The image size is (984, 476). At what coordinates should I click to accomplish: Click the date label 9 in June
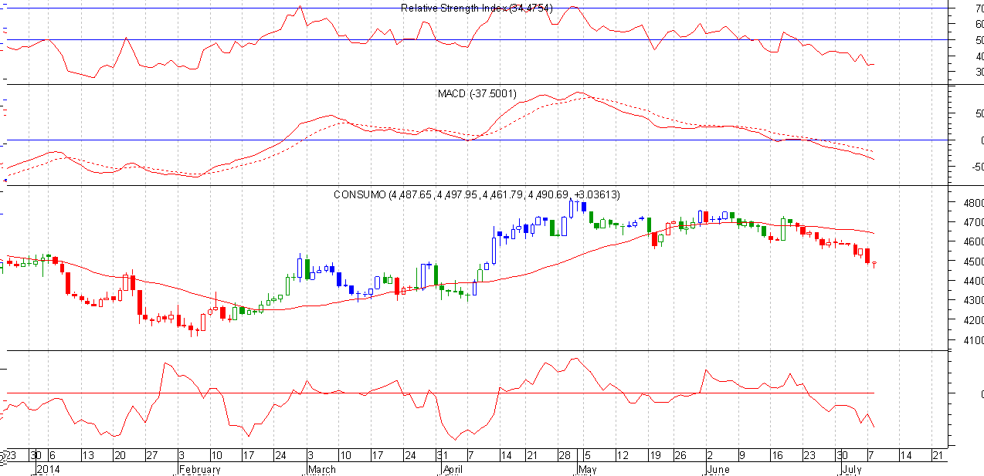click(x=741, y=455)
